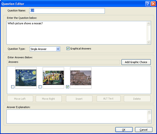157x134 pixels.
Task: Close the Question Editor dialog
Action: pos(153,4)
